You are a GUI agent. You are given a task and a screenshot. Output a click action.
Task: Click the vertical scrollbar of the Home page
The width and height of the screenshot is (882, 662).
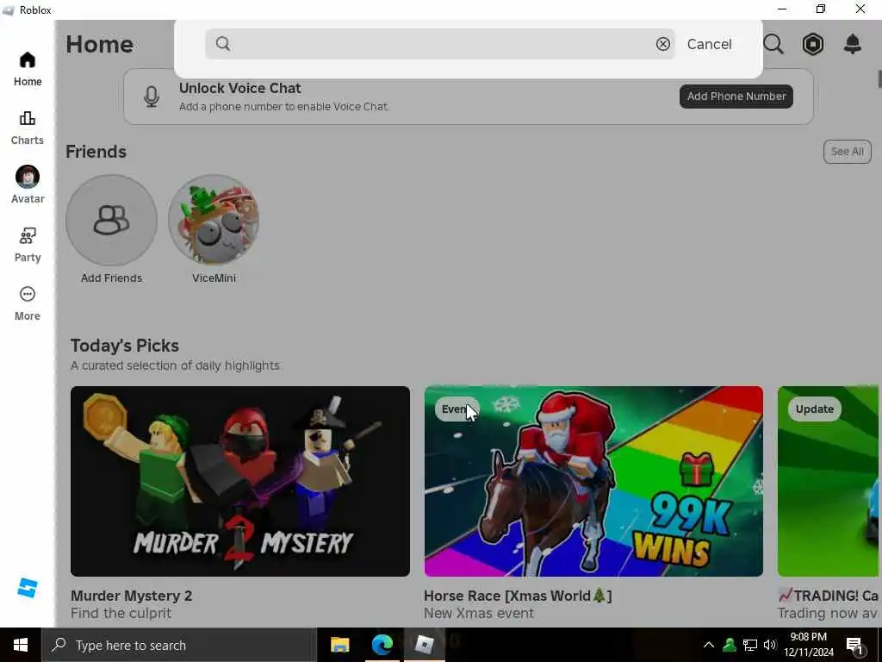[879, 79]
